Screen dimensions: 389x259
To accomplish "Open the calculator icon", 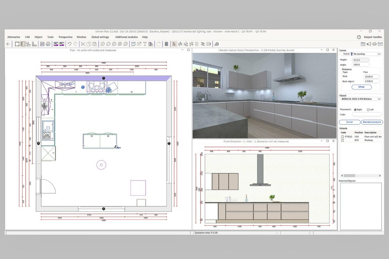I will 166,44.
